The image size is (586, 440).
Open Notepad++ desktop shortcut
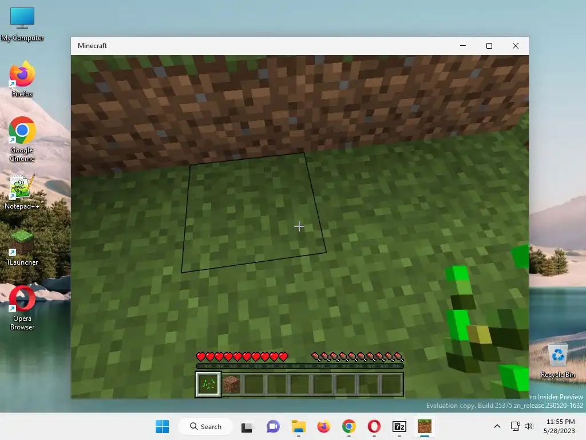tap(22, 191)
